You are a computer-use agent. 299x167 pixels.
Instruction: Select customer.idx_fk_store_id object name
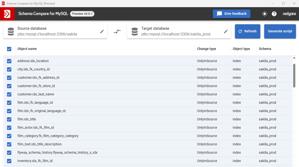point(36,86)
